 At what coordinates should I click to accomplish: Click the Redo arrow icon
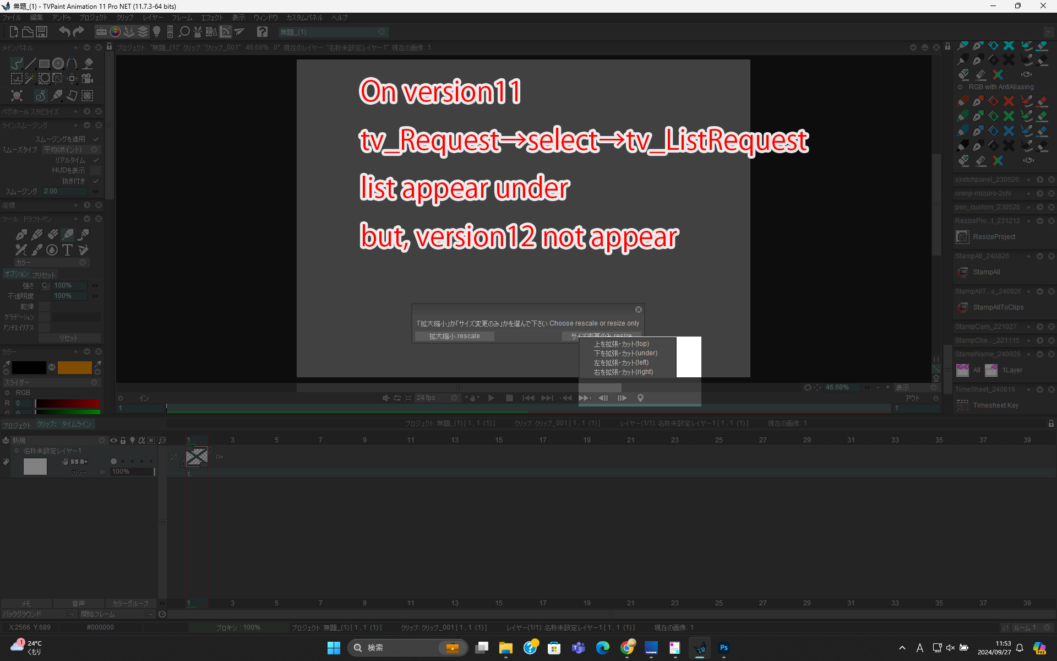click(79, 32)
